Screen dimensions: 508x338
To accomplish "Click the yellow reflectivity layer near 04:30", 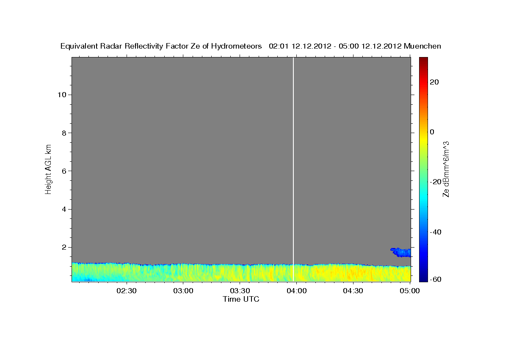I will click(x=353, y=273).
